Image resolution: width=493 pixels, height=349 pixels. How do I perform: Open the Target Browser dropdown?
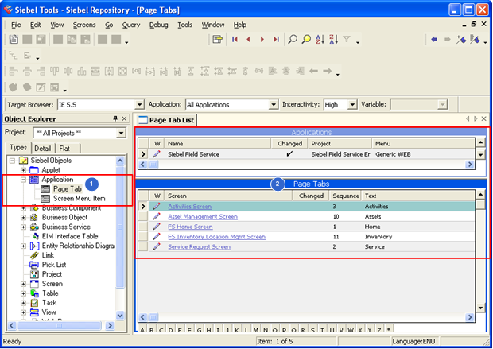pyautogui.click(x=139, y=104)
